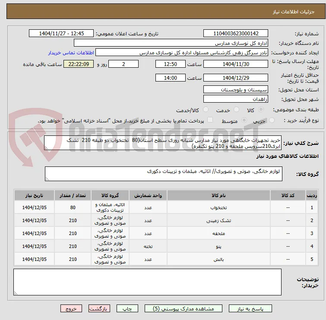326x320 pixels.
Task: Click the بالش item name cell
Action: pyautogui.click(x=218, y=259)
